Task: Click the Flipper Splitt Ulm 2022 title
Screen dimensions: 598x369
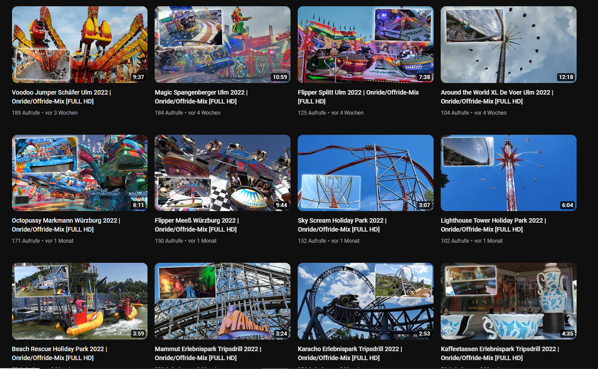Action: click(x=358, y=97)
